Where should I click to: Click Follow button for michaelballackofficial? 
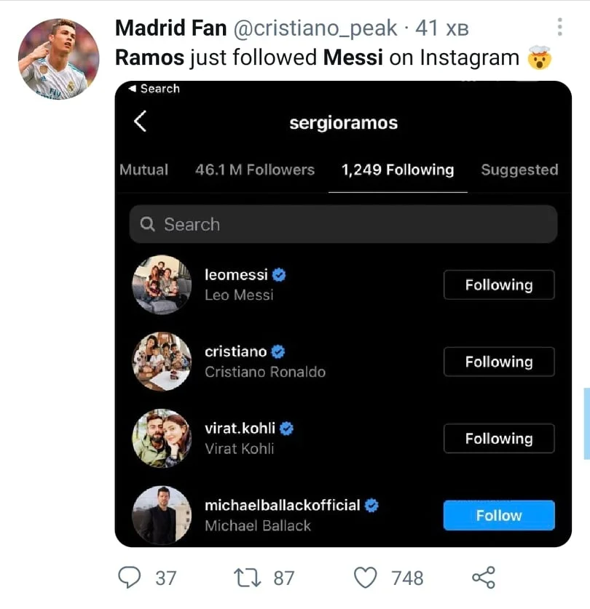click(x=499, y=515)
